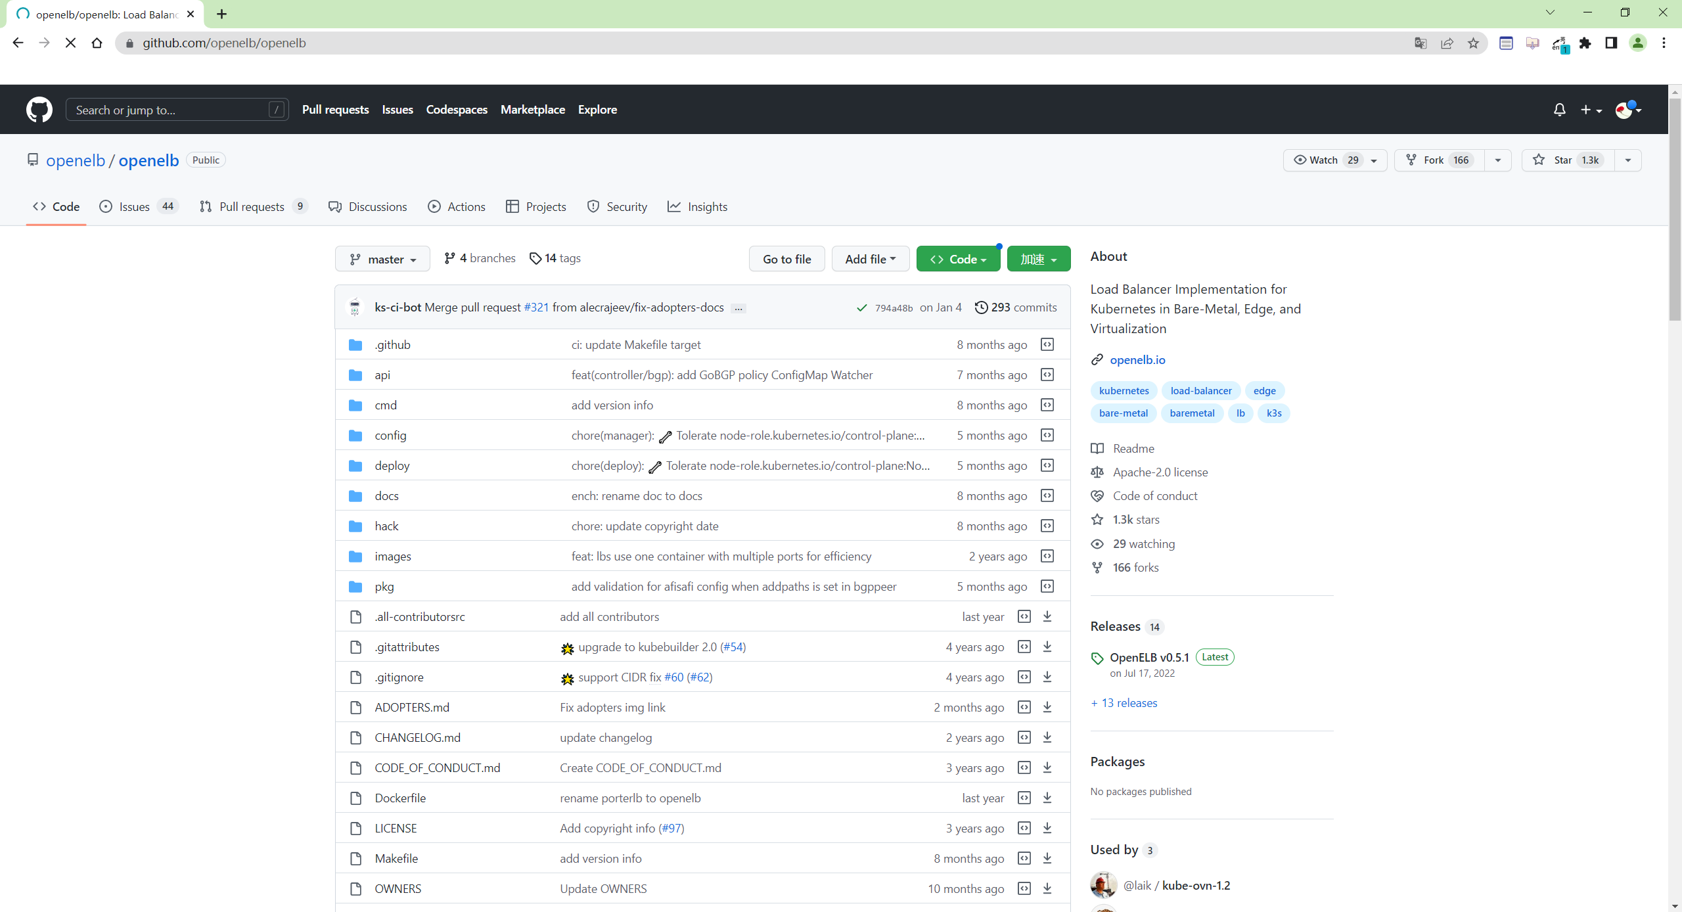Open the notifications bell icon

[1559, 110]
